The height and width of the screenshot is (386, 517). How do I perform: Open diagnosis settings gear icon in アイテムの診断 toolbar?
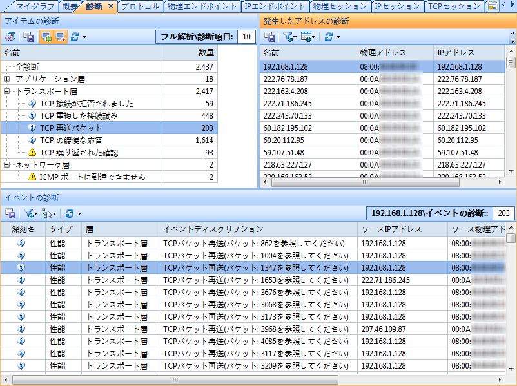(11, 37)
